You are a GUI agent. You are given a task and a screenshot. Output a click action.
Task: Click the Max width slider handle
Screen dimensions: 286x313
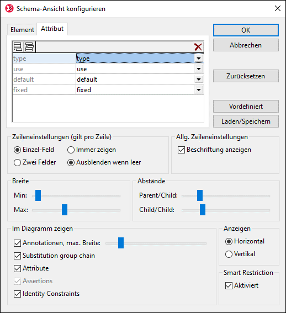pos(65,210)
